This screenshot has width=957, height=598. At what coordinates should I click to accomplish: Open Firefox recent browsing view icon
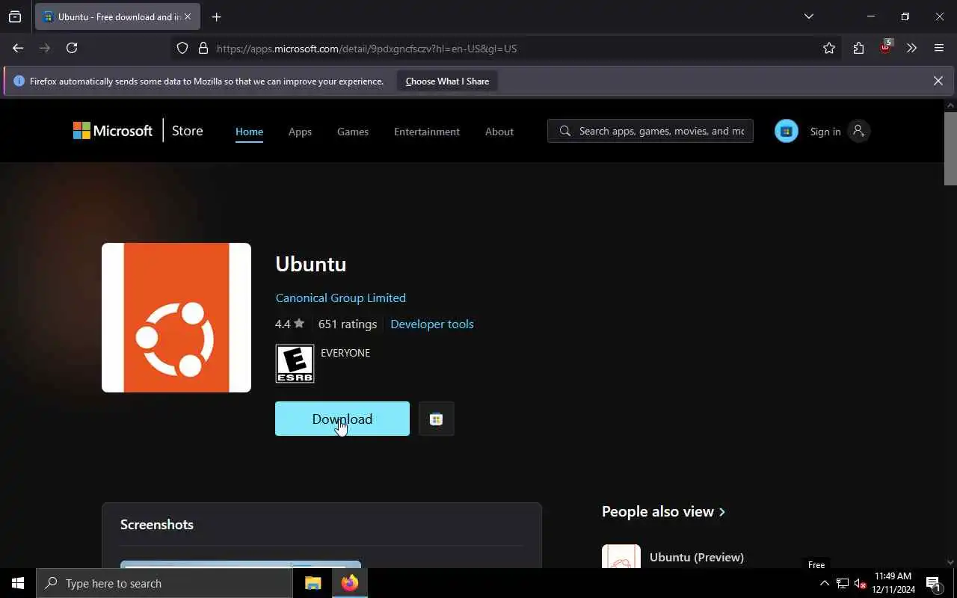coord(15,16)
